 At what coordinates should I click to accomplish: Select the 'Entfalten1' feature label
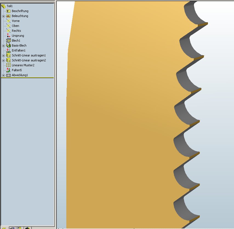click(19, 50)
